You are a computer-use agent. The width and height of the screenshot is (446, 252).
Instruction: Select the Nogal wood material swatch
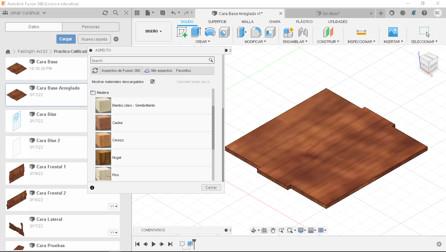103,157
